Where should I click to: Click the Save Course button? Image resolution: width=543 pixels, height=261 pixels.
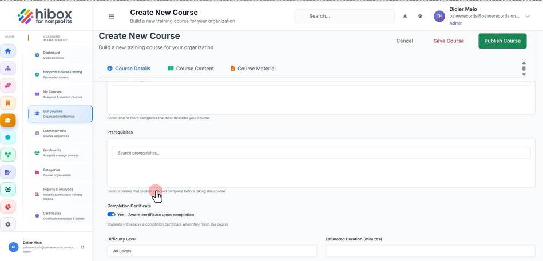tap(449, 41)
